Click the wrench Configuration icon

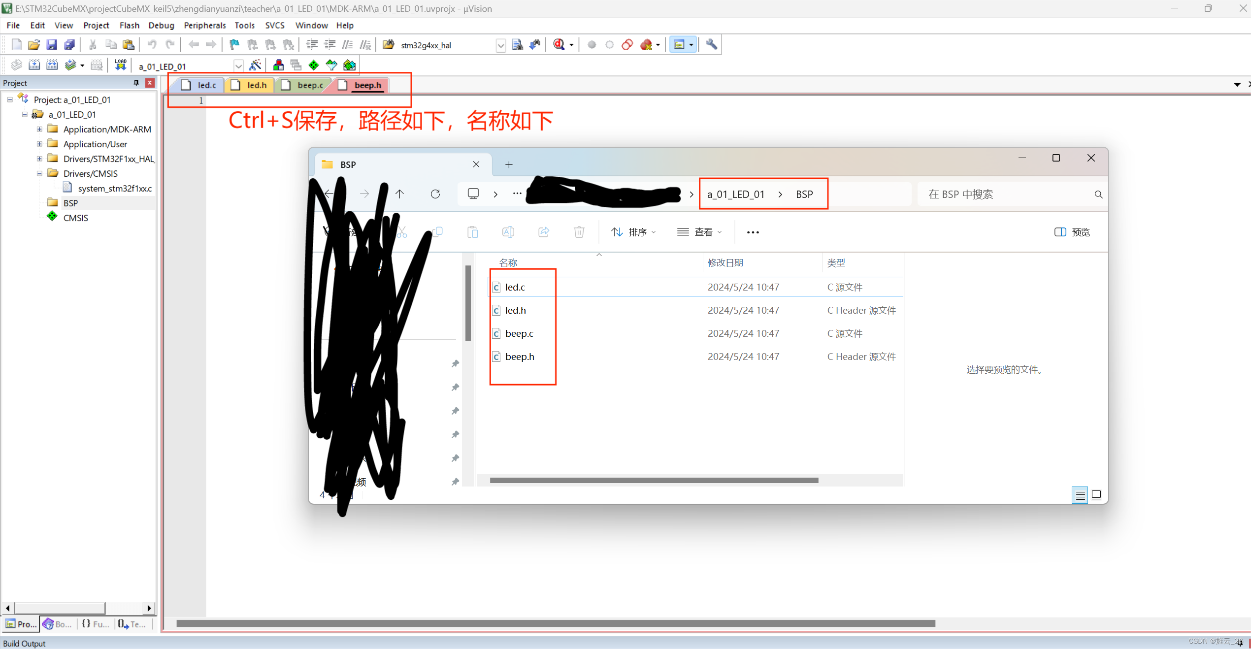pyautogui.click(x=711, y=45)
